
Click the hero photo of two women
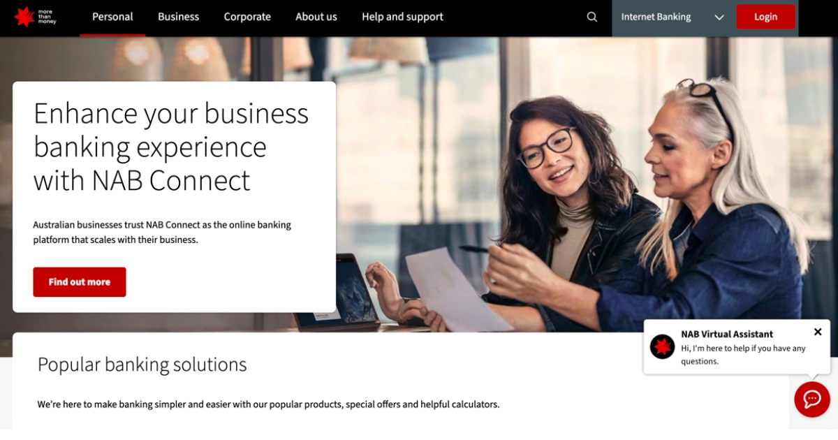tap(594, 210)
